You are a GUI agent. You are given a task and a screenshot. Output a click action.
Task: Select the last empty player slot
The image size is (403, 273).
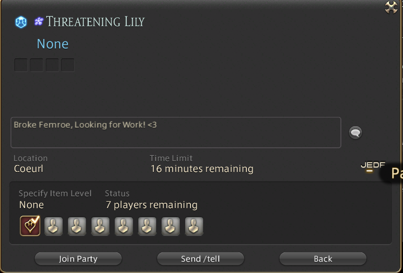tap(194, 226)
